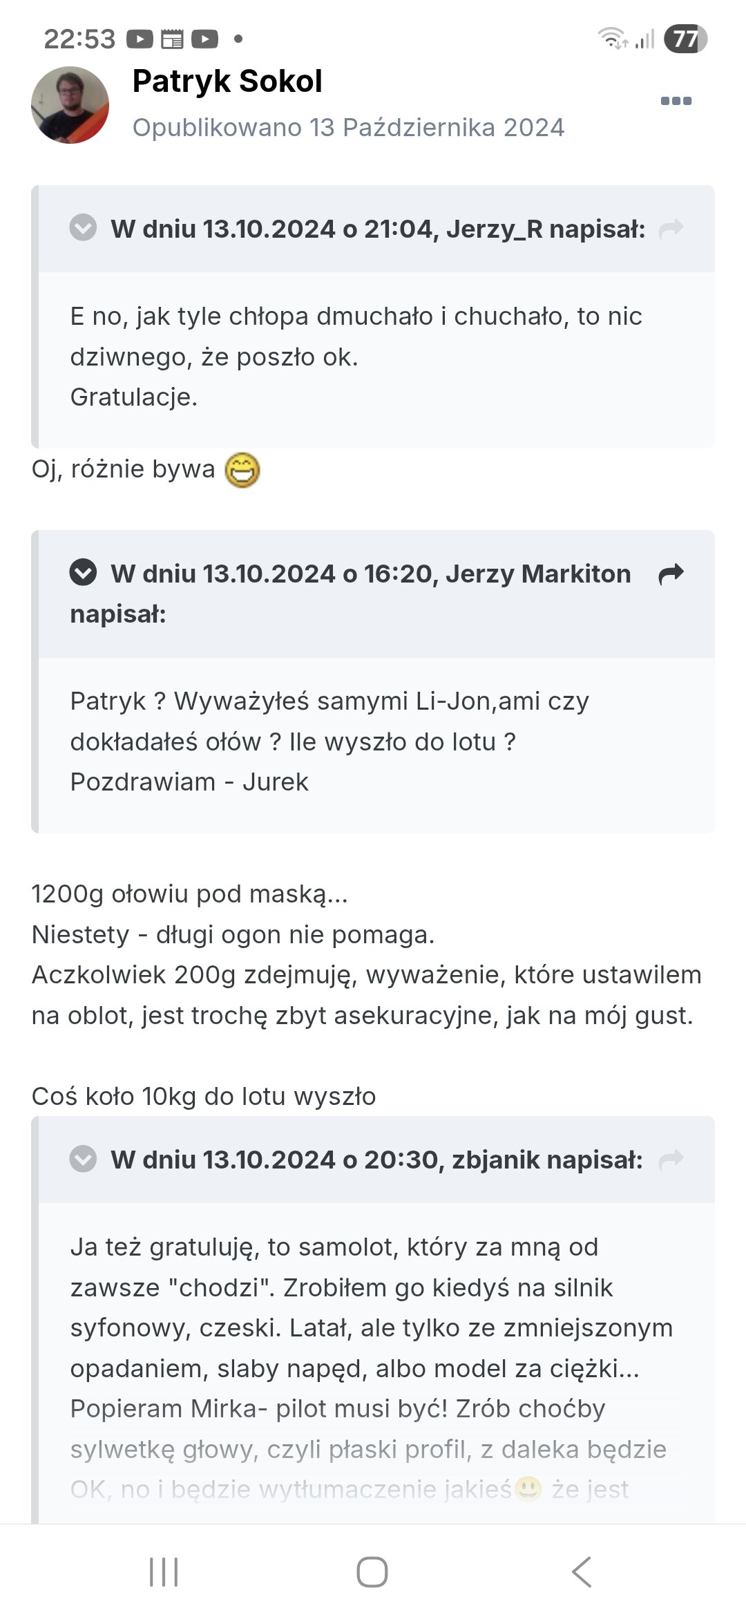Image resolution: width=746 pixels, height=1617 pixels.
Task: Open the three-dot post options menu
Action: pos(676,101)
